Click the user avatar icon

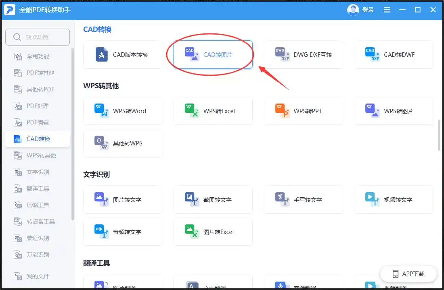click(x=353, y=10)
